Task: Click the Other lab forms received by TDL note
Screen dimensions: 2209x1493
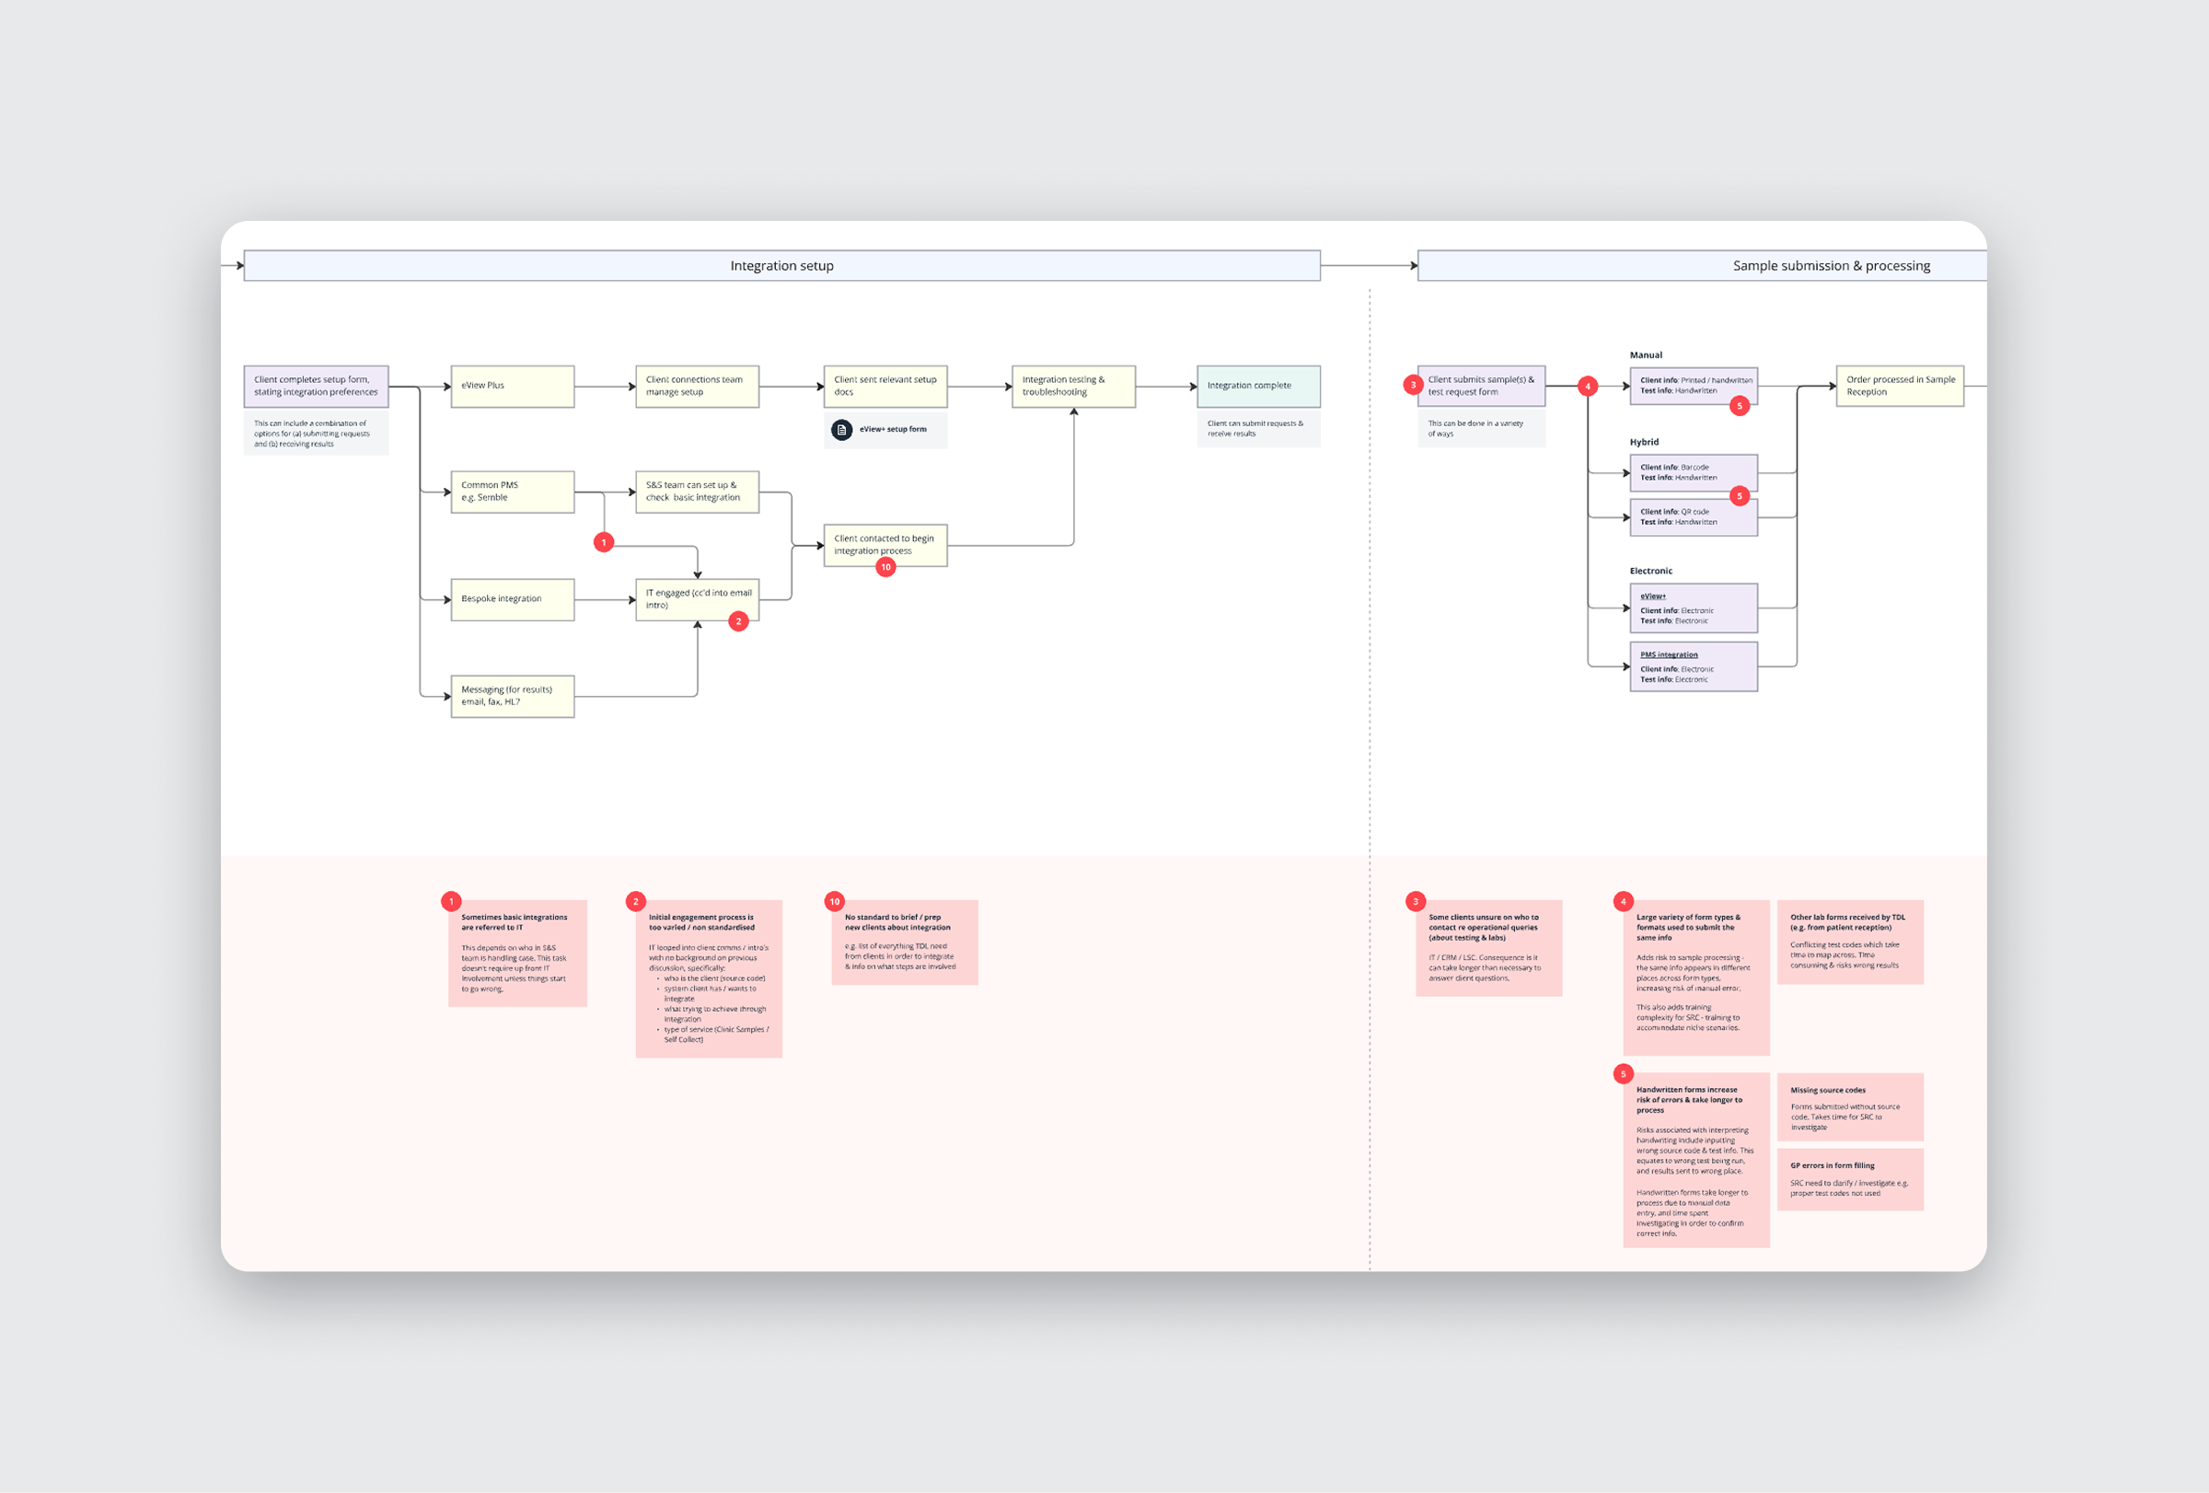Action: (x=1851, y=942)
